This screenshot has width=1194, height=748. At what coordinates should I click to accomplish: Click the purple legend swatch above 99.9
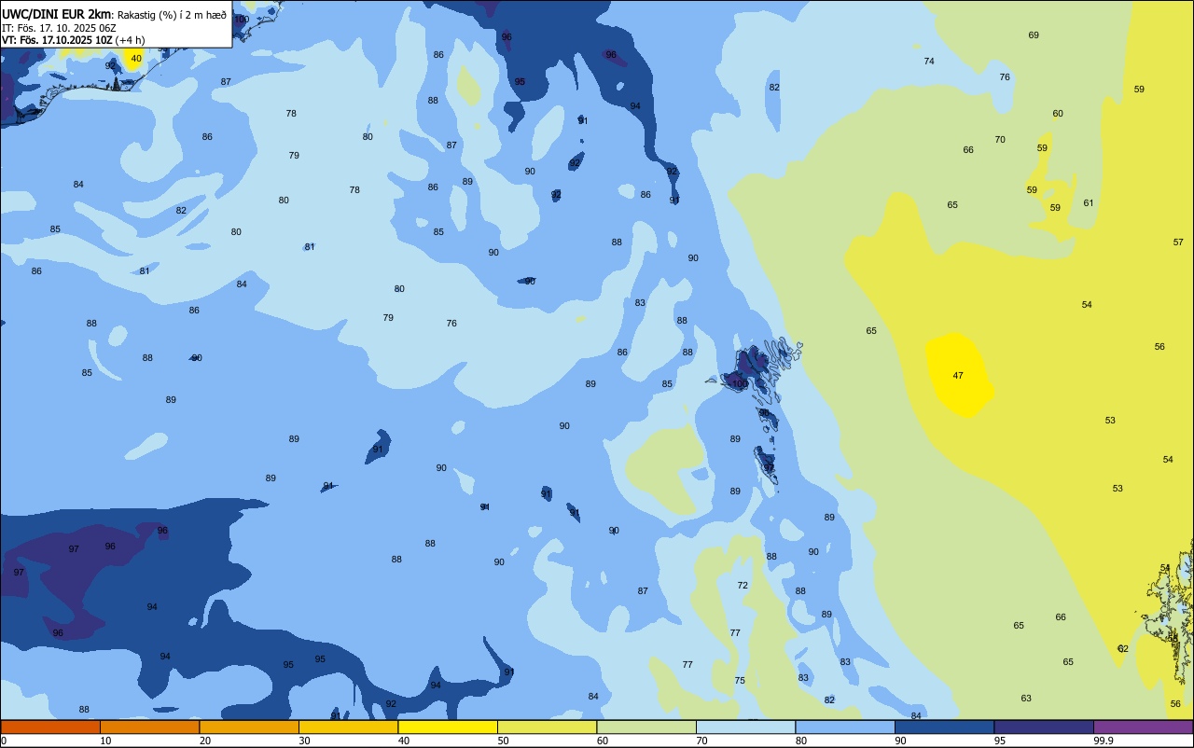coord(1143,727)
